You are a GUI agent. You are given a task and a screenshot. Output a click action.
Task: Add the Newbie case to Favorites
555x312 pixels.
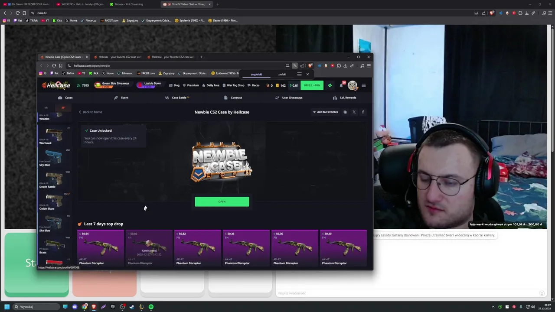(x=326, y=112)
